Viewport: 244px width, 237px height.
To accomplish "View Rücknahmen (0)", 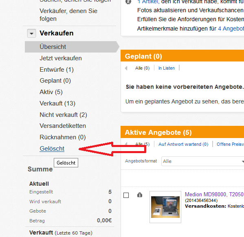I will point(63,137).
